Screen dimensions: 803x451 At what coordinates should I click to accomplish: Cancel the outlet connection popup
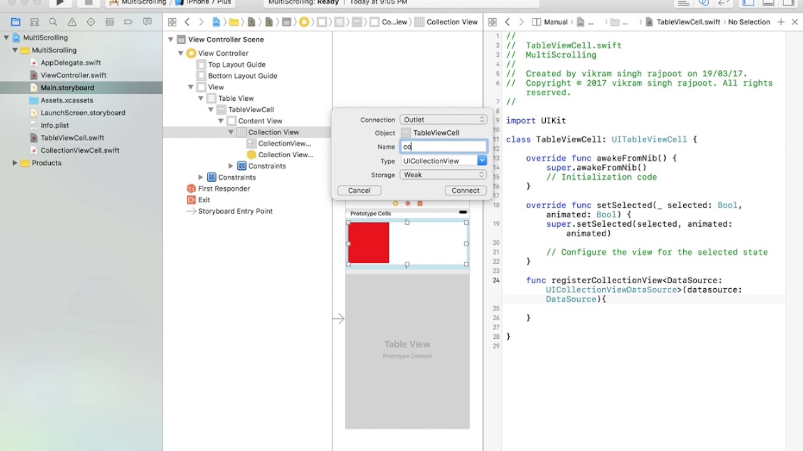click(x=359, y=190)
